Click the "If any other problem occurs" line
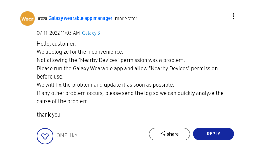 coord(130,93)
